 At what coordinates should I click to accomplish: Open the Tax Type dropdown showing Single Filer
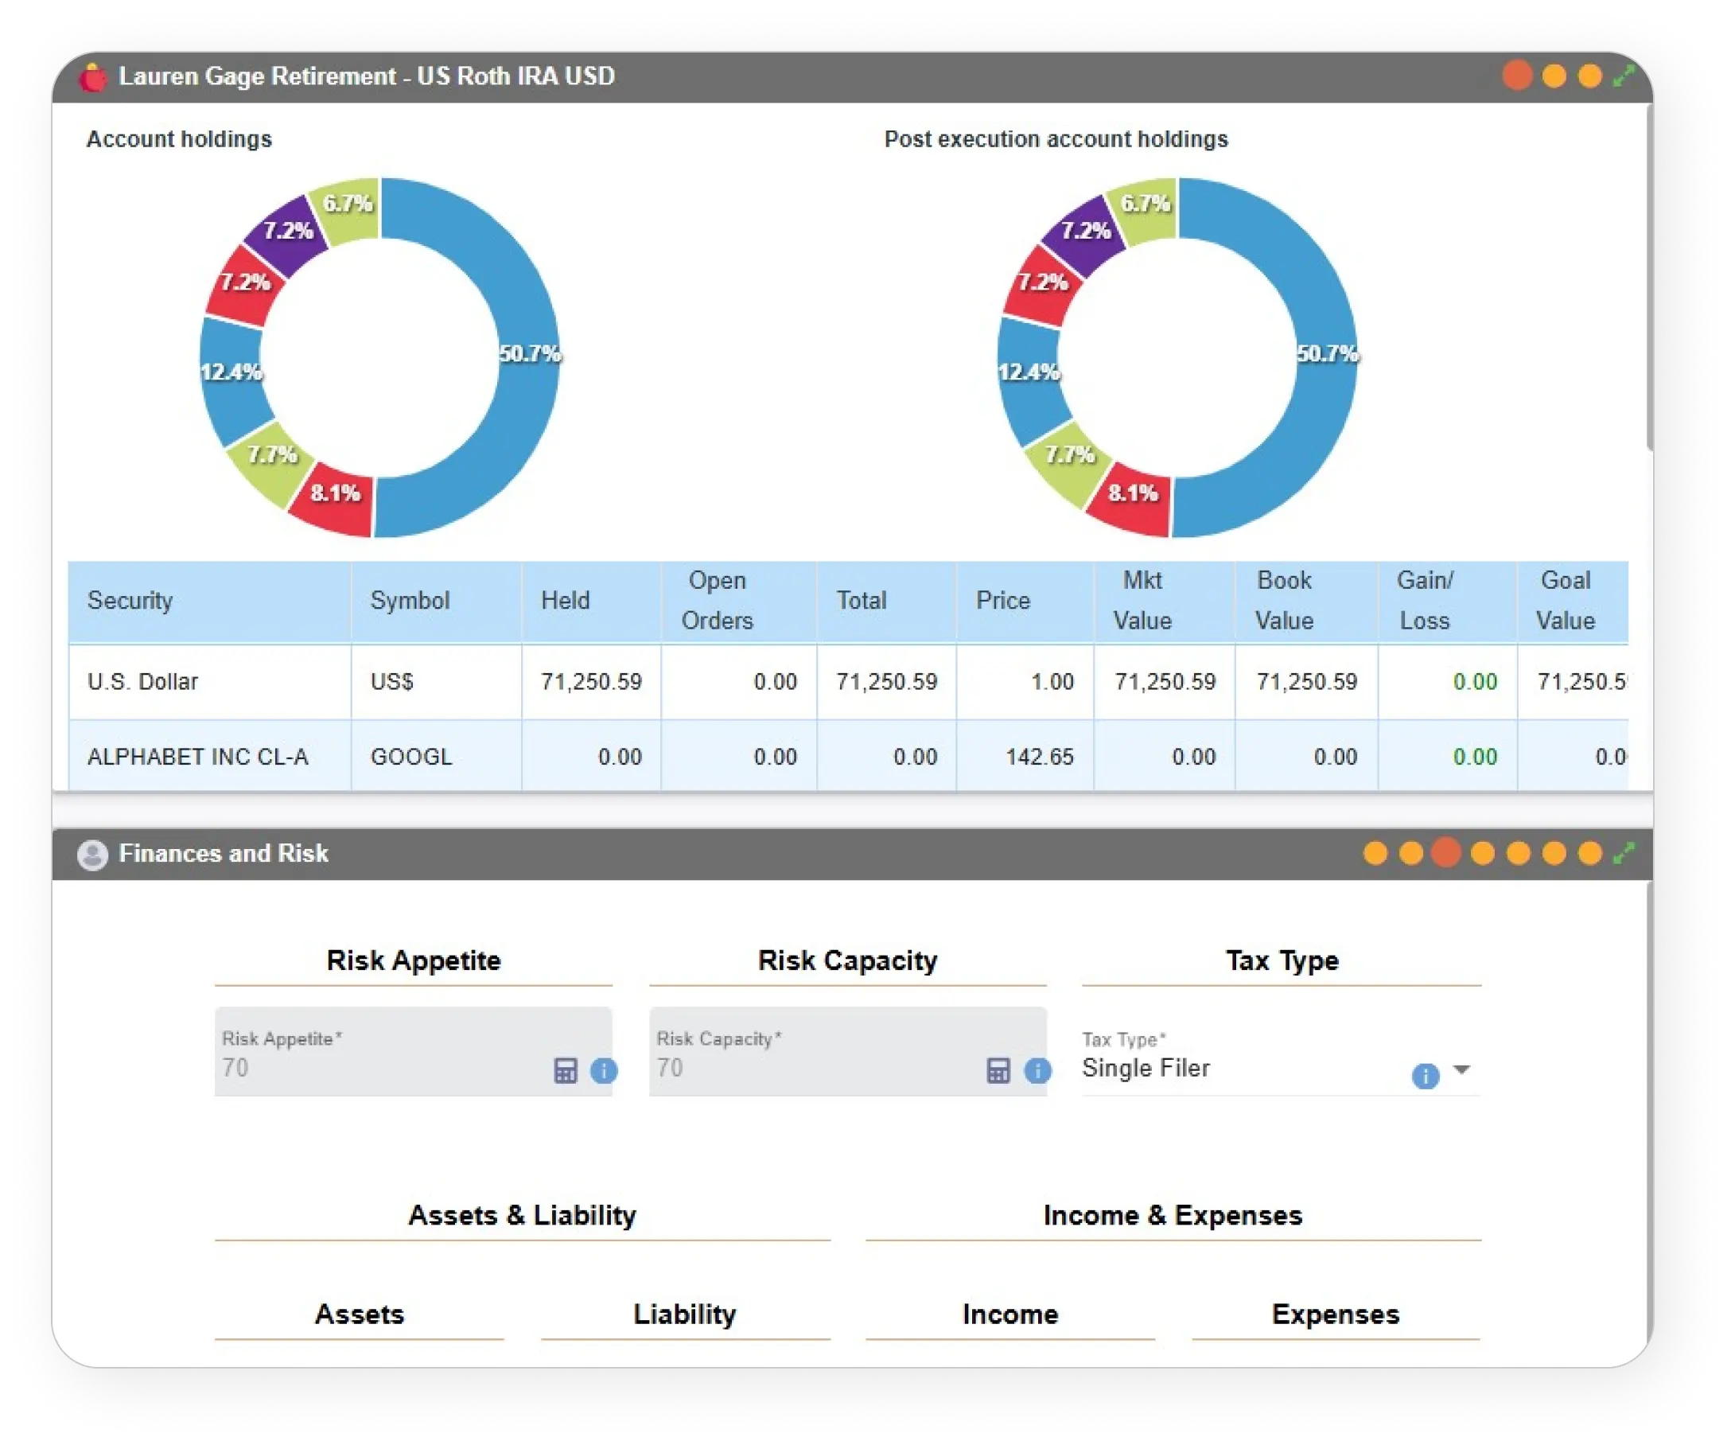1463,1069
